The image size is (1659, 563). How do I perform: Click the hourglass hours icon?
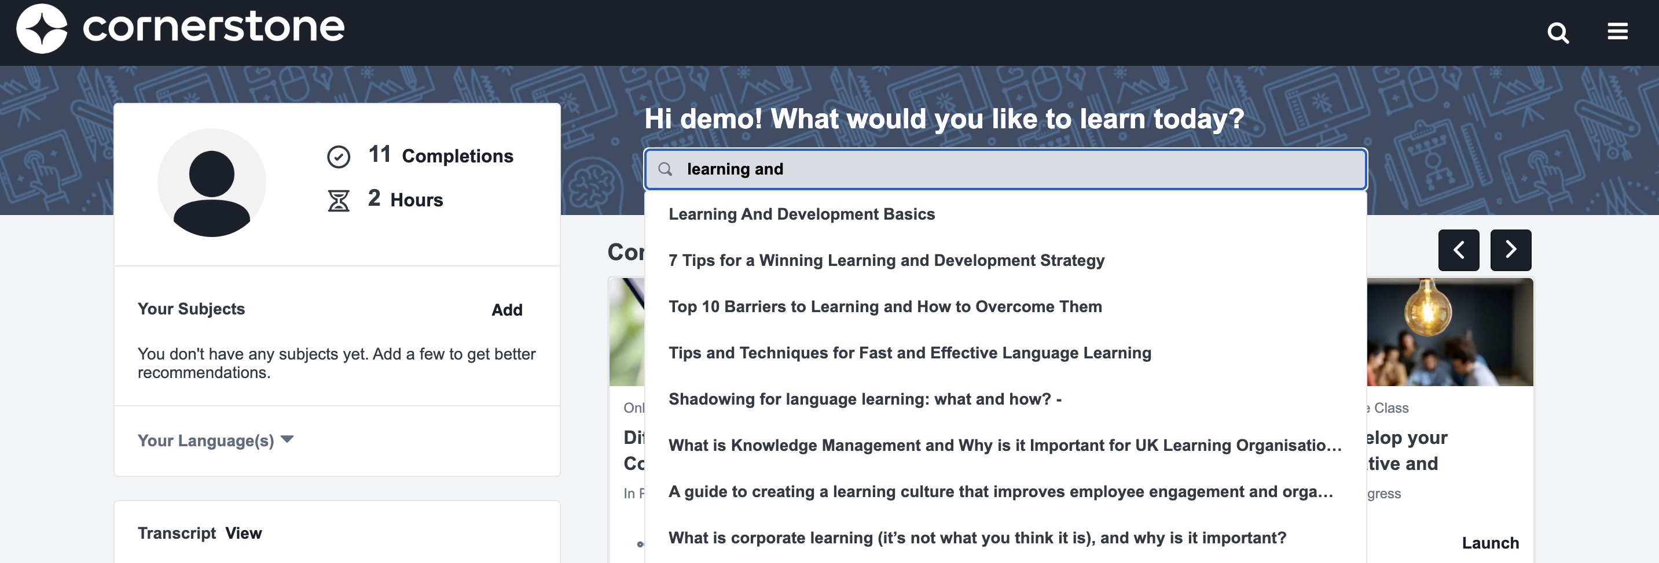[x=338, y=201]
